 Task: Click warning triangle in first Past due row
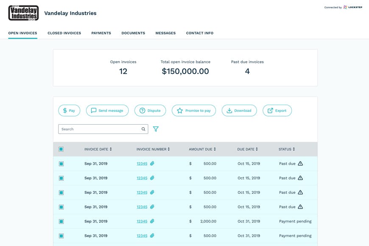[300, 163]
